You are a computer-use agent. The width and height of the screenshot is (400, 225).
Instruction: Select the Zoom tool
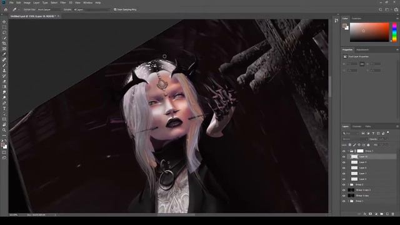[4, 130]
